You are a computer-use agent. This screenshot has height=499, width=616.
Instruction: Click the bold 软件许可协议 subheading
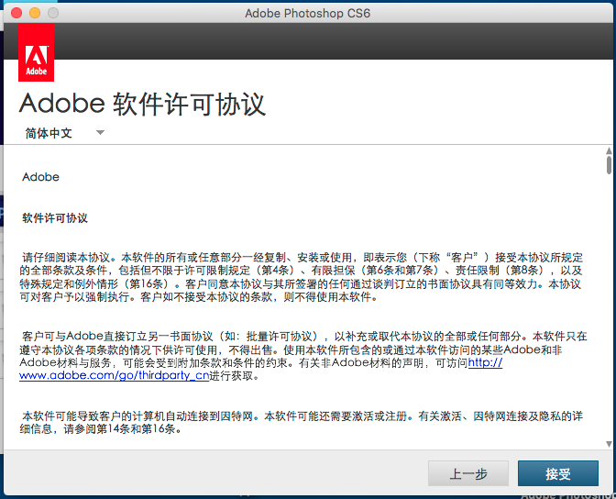pos(55,217)
